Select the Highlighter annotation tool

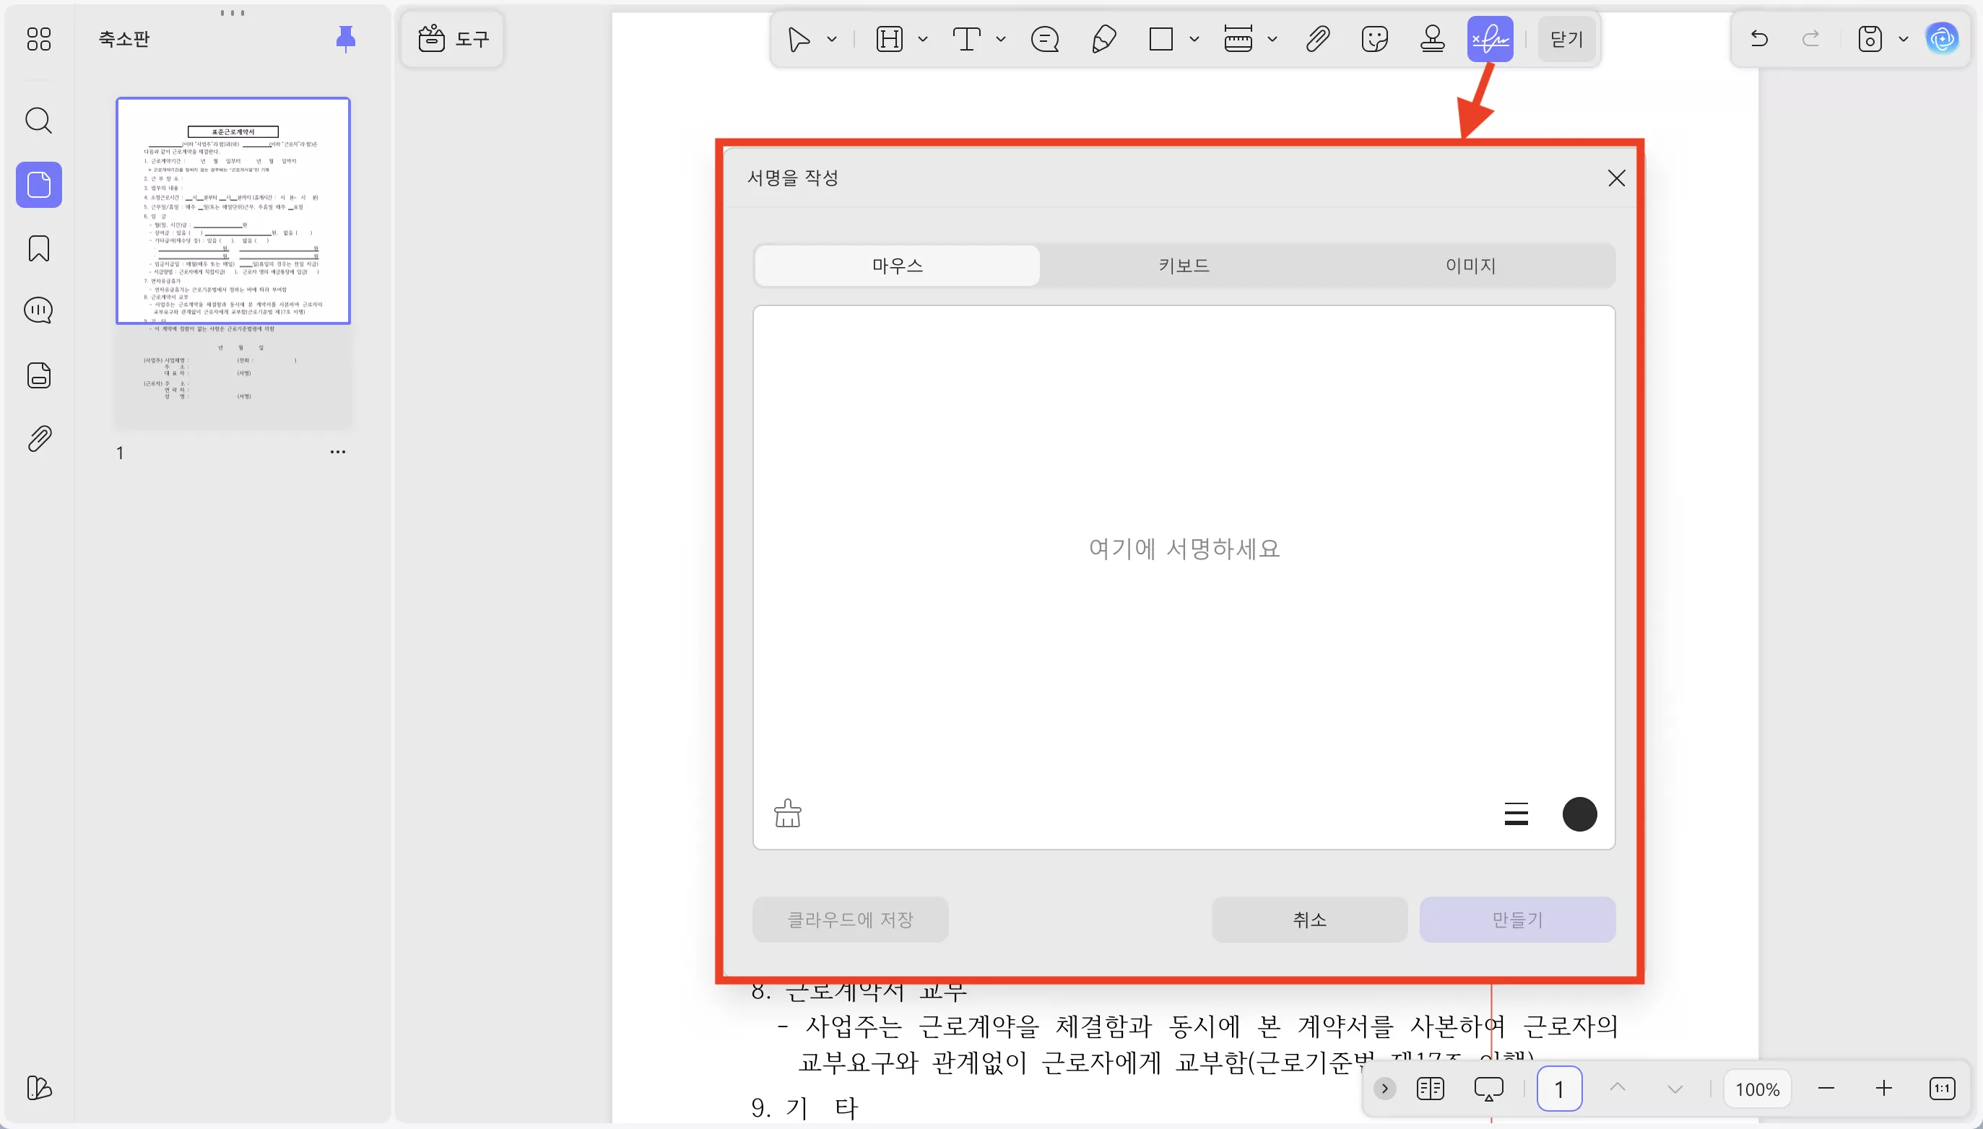pos(1103,38)
